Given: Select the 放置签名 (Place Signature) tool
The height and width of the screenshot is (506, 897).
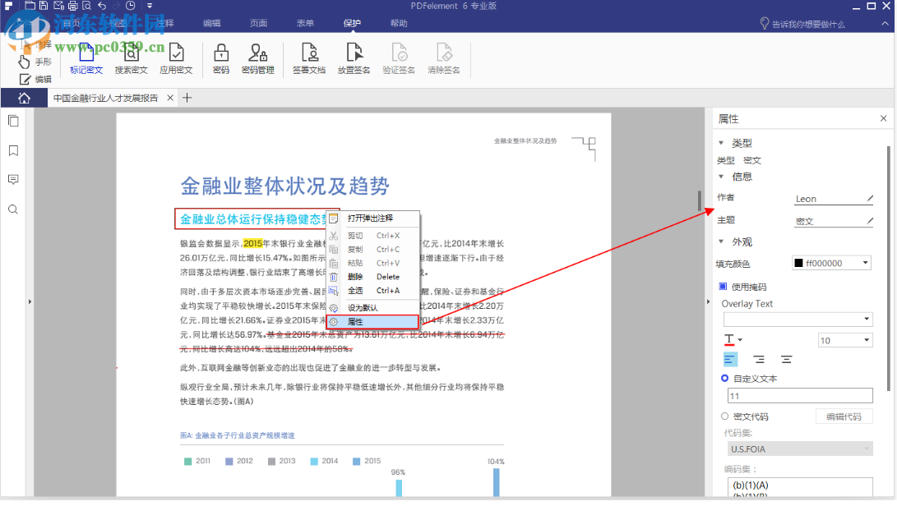Looking at the screenshot, I should 354,58.
